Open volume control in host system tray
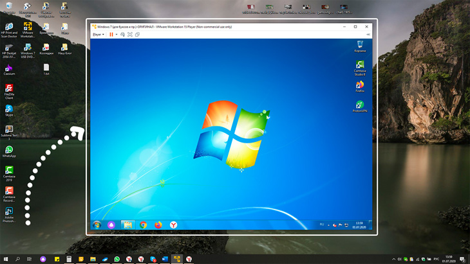Image resolution: width=470 pixels, height=264 pixels. 399,260
